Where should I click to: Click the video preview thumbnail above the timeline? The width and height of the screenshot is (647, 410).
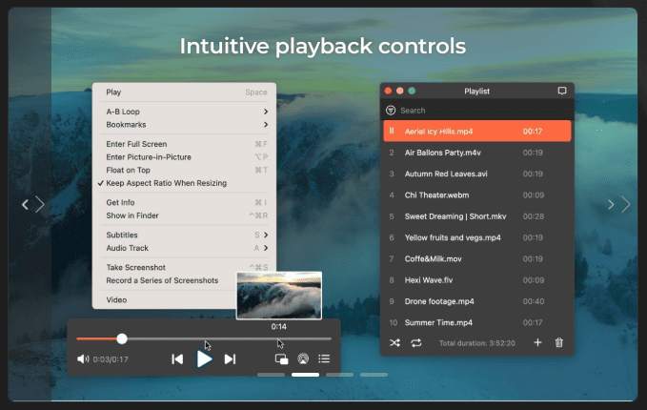[279, 296]
